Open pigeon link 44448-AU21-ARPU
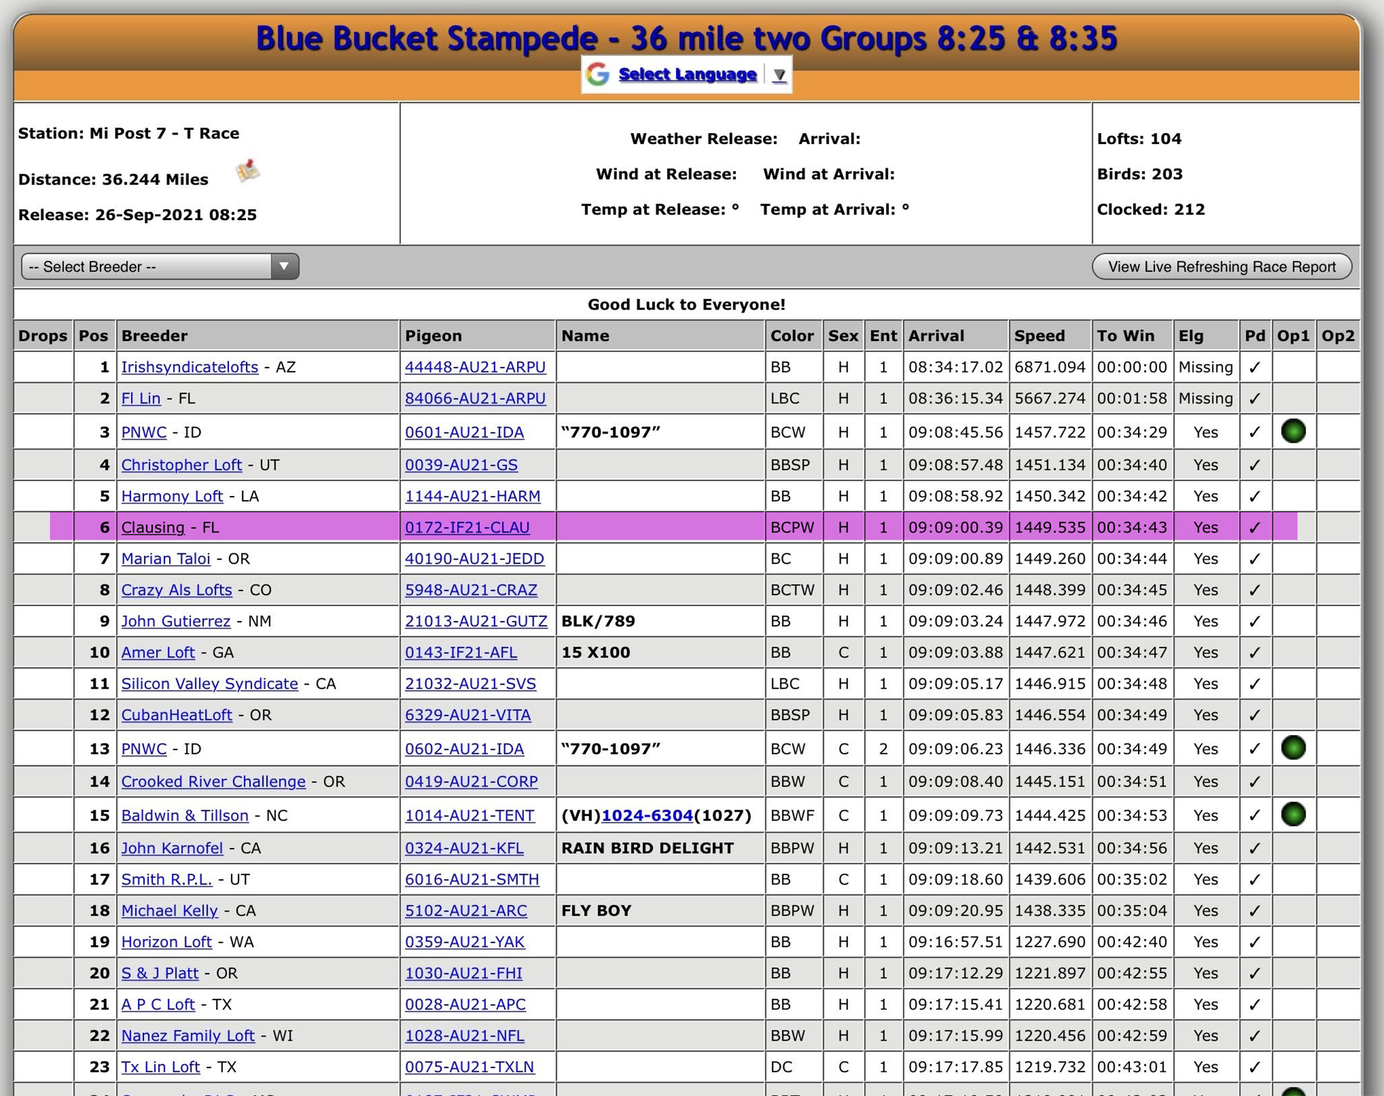Screen dimensions: 1384x1096 (x=475, y=367)
